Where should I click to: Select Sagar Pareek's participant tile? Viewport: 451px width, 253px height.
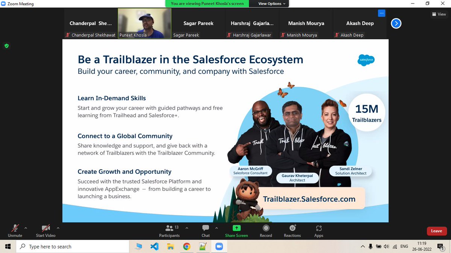pyautogui.click(x=198, y=23)
